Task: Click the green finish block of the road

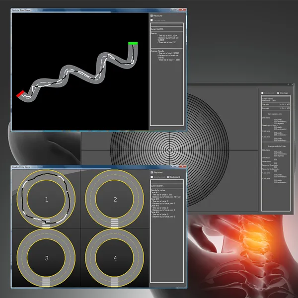Action: 133,43
